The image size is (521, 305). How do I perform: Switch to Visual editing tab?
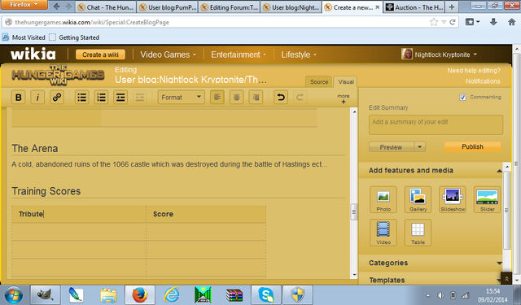(346, 81)
